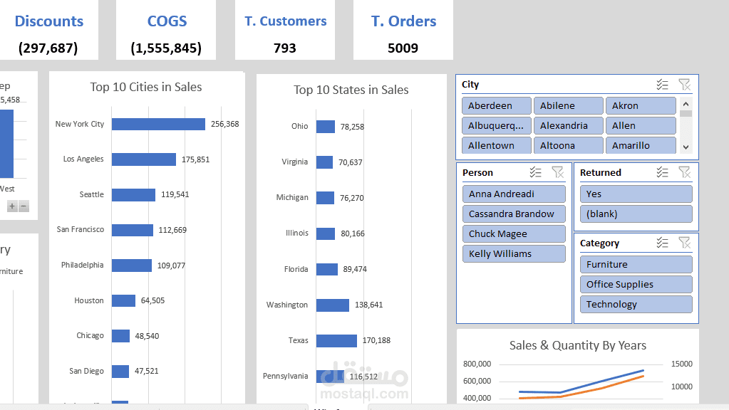Clear filter on the Person slicer
Viewport: 729px width, 410px height.
coord(557,173)
